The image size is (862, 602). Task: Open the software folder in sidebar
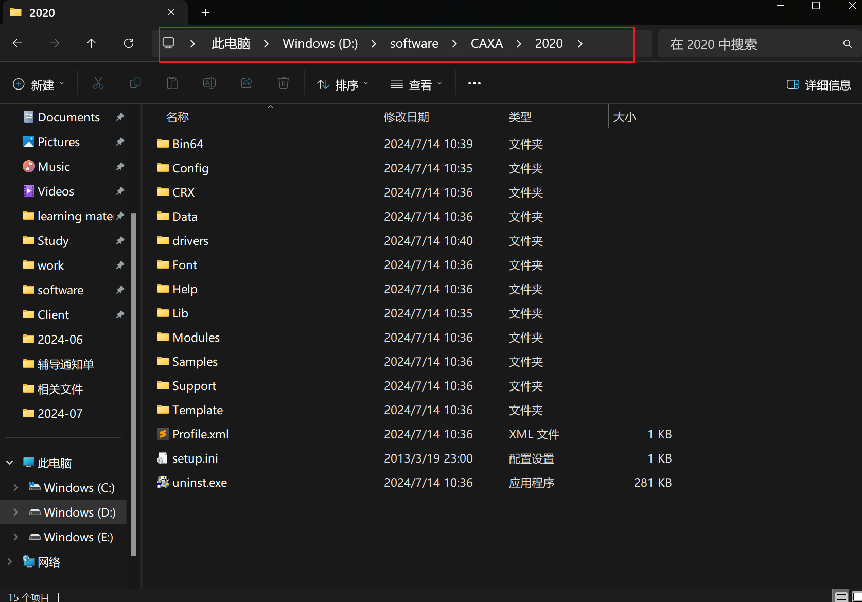pyautogui.click(x=60, y=290)
